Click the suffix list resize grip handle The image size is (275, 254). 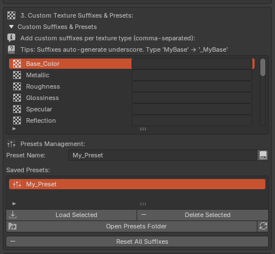click(x=143, y=129)
